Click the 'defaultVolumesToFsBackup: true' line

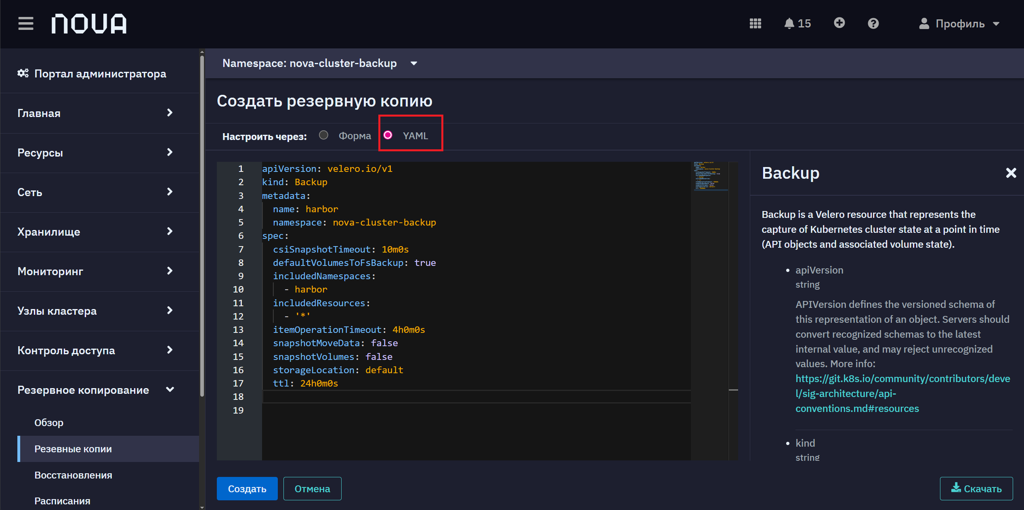pyautogui.click(x=354, y=263)
